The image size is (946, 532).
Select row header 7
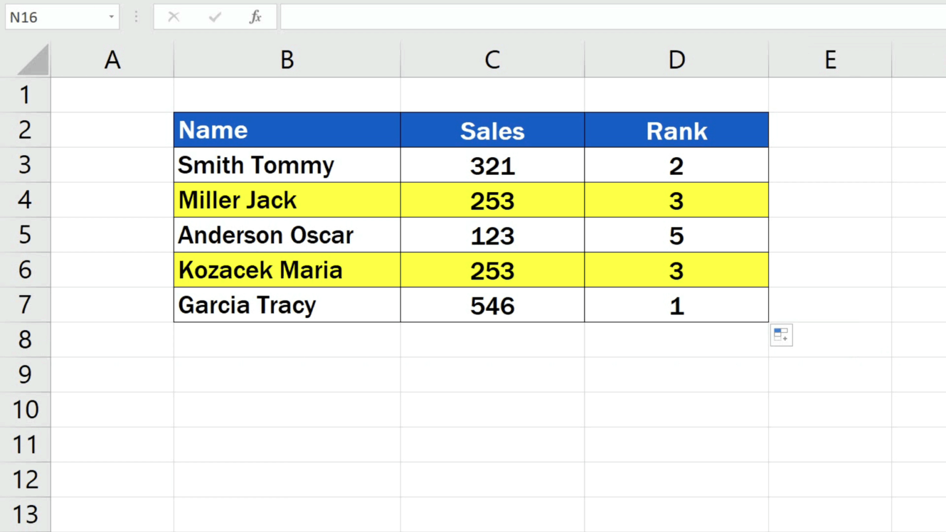coord(25,305)
